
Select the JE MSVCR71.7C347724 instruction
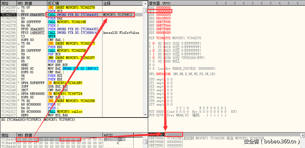point(65,94)
